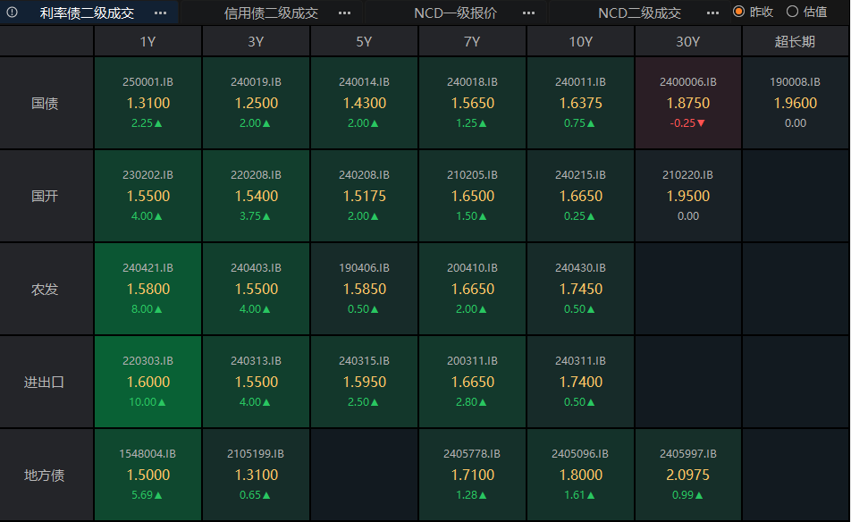Viewport: 851px width, 522px height.
Task: Open the ··· menu next to NCD一级报价
Action: tap(529, 13)
